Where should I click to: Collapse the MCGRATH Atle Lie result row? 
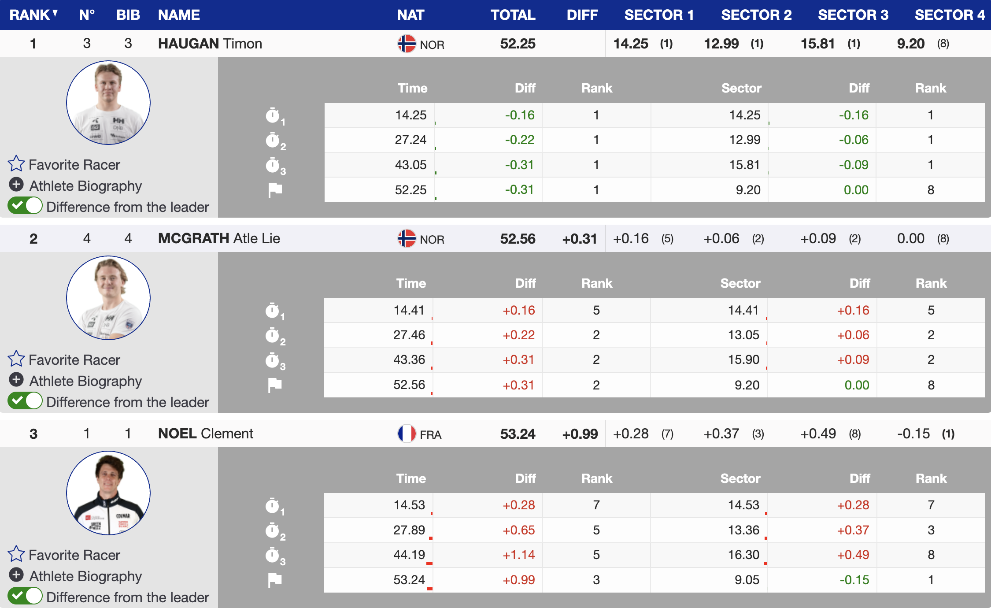[x=219, y=239]
